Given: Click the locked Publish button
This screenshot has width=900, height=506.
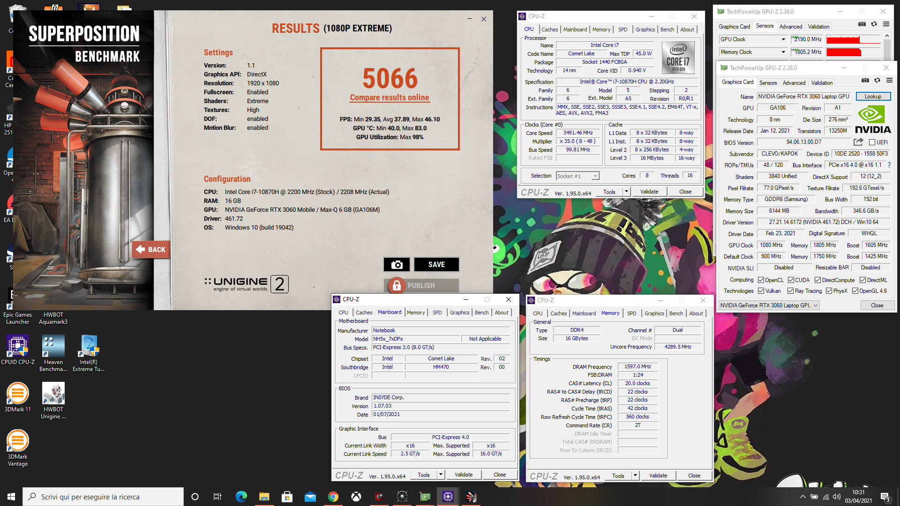Looking at the screenshot, I should pyautogui.click(x=421, y=285).
